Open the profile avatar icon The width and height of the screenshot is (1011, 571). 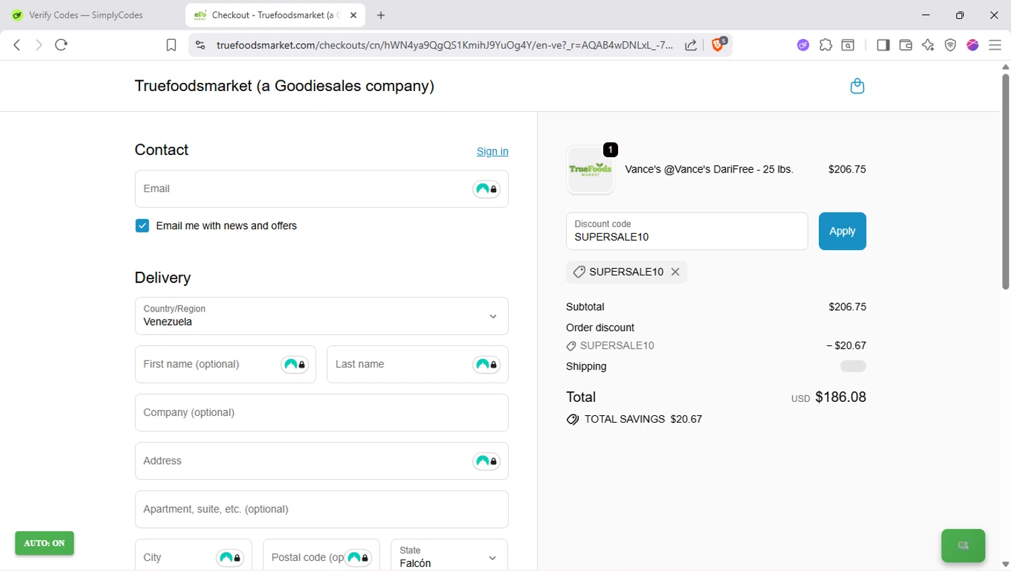973,45
